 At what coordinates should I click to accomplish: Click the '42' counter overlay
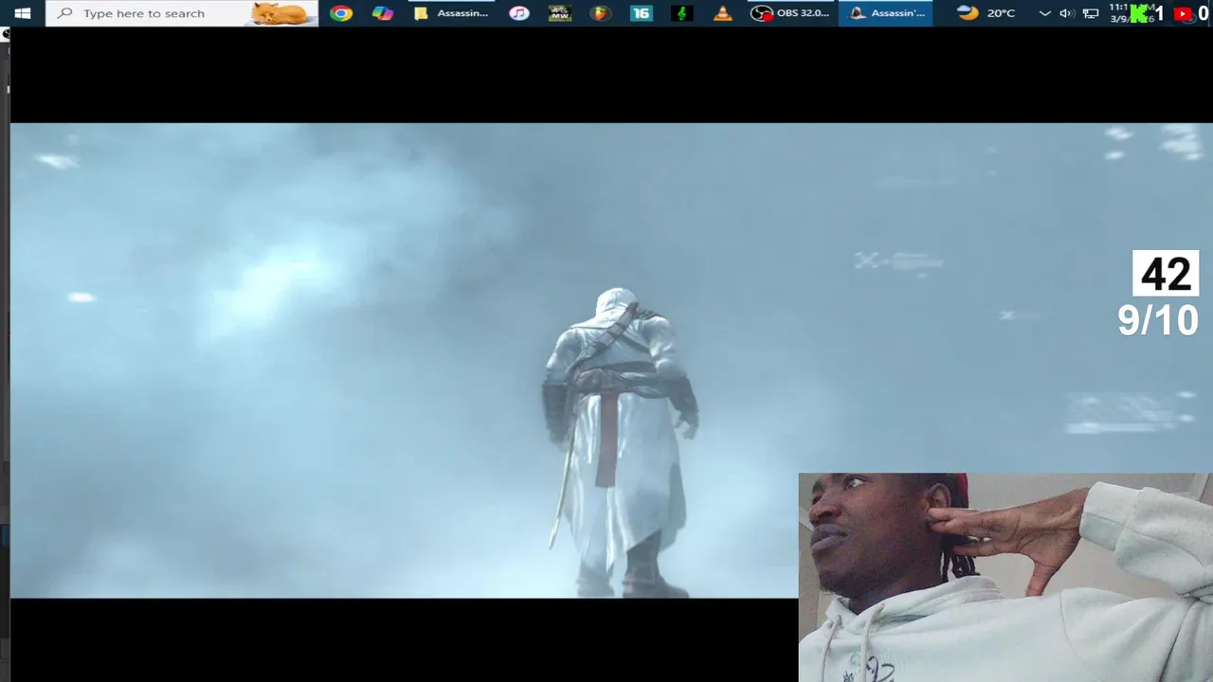(x=1166, y=274)
